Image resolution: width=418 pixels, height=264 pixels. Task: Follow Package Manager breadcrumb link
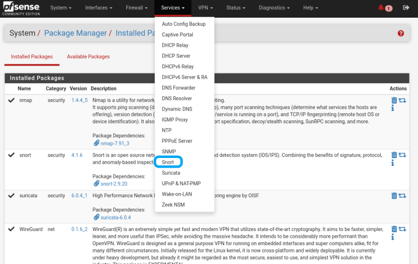75,33
